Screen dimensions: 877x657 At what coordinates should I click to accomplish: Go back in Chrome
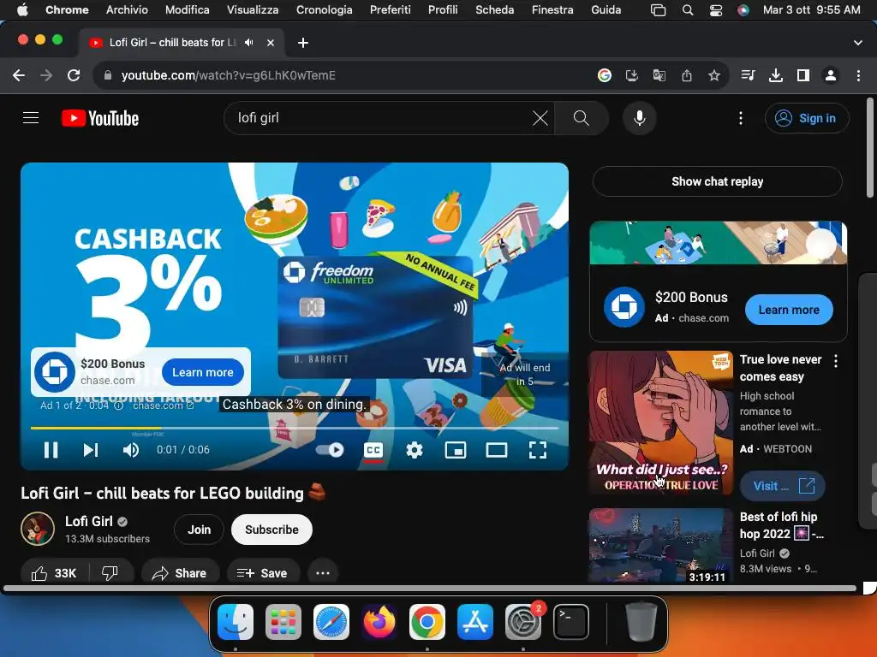[19, 75]
